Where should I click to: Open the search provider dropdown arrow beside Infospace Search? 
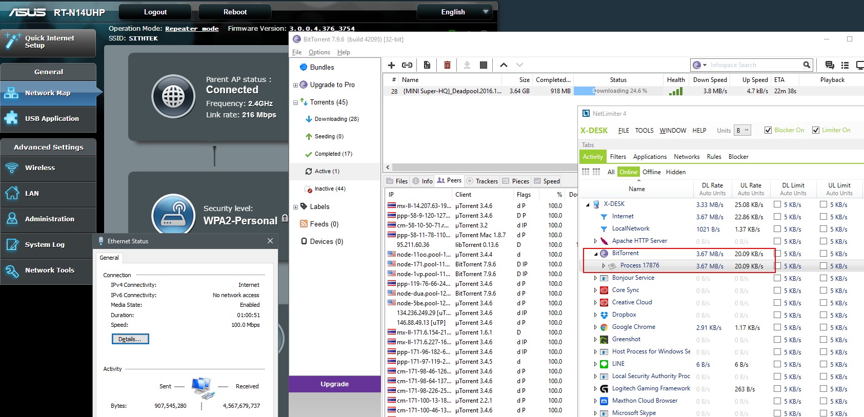click(706, 65)
